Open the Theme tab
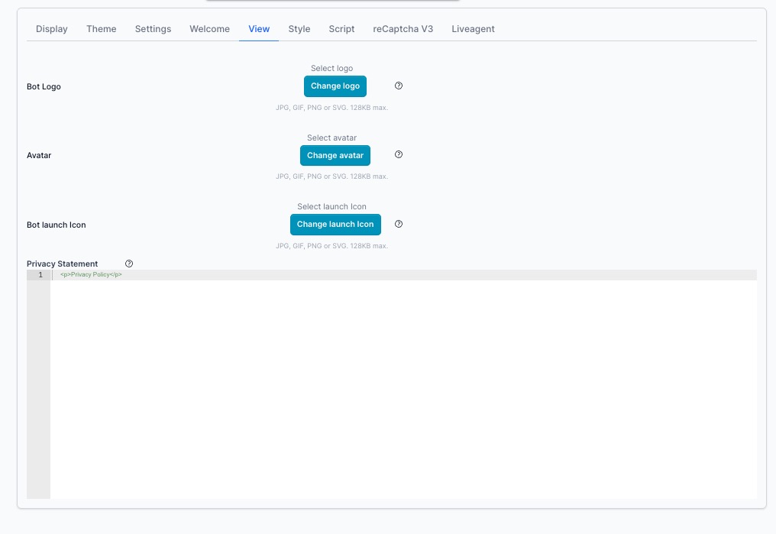 [101, 28]
